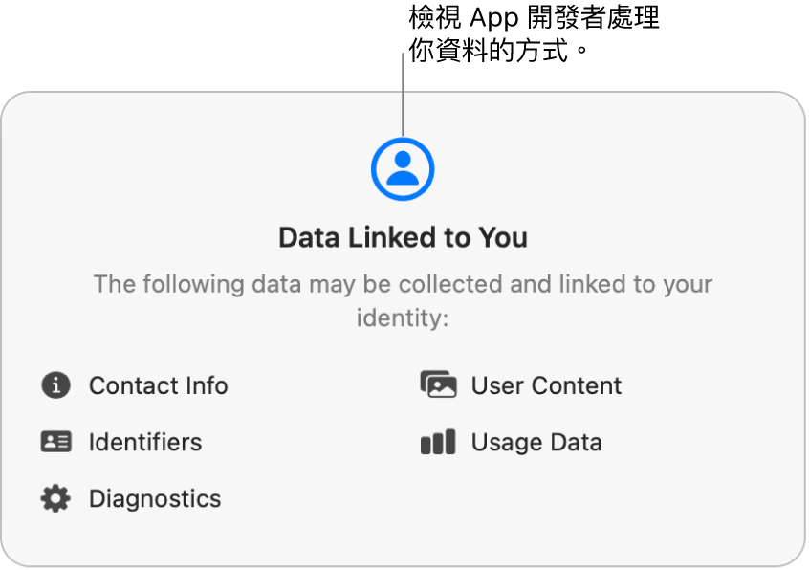Click the Data Linked to You heading
This screenshot has height=570, width=809.
pos(403,237)
